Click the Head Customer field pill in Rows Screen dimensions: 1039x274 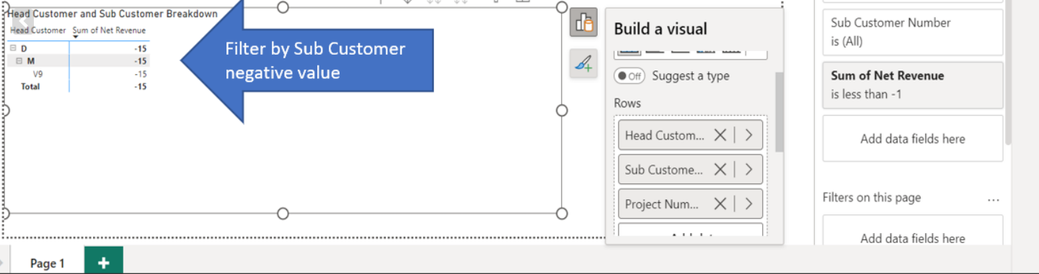point(690,135)
